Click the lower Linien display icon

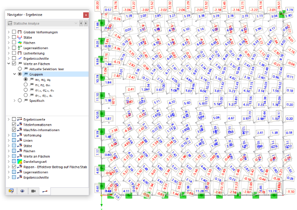(20, 141)
